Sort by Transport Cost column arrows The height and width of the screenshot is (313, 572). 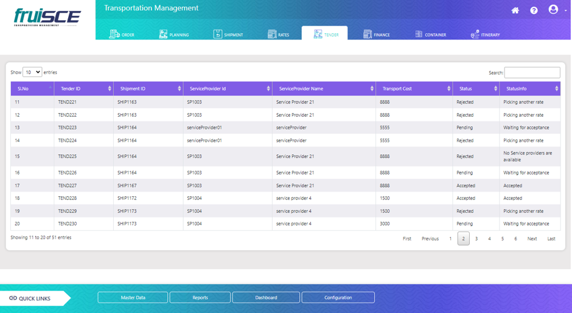pyautogui.click(x=448, y=89)
